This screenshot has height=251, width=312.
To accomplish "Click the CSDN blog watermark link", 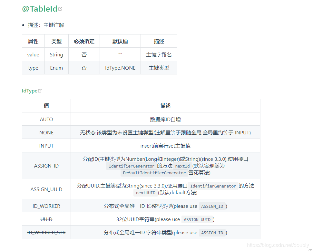I will 278,245.
